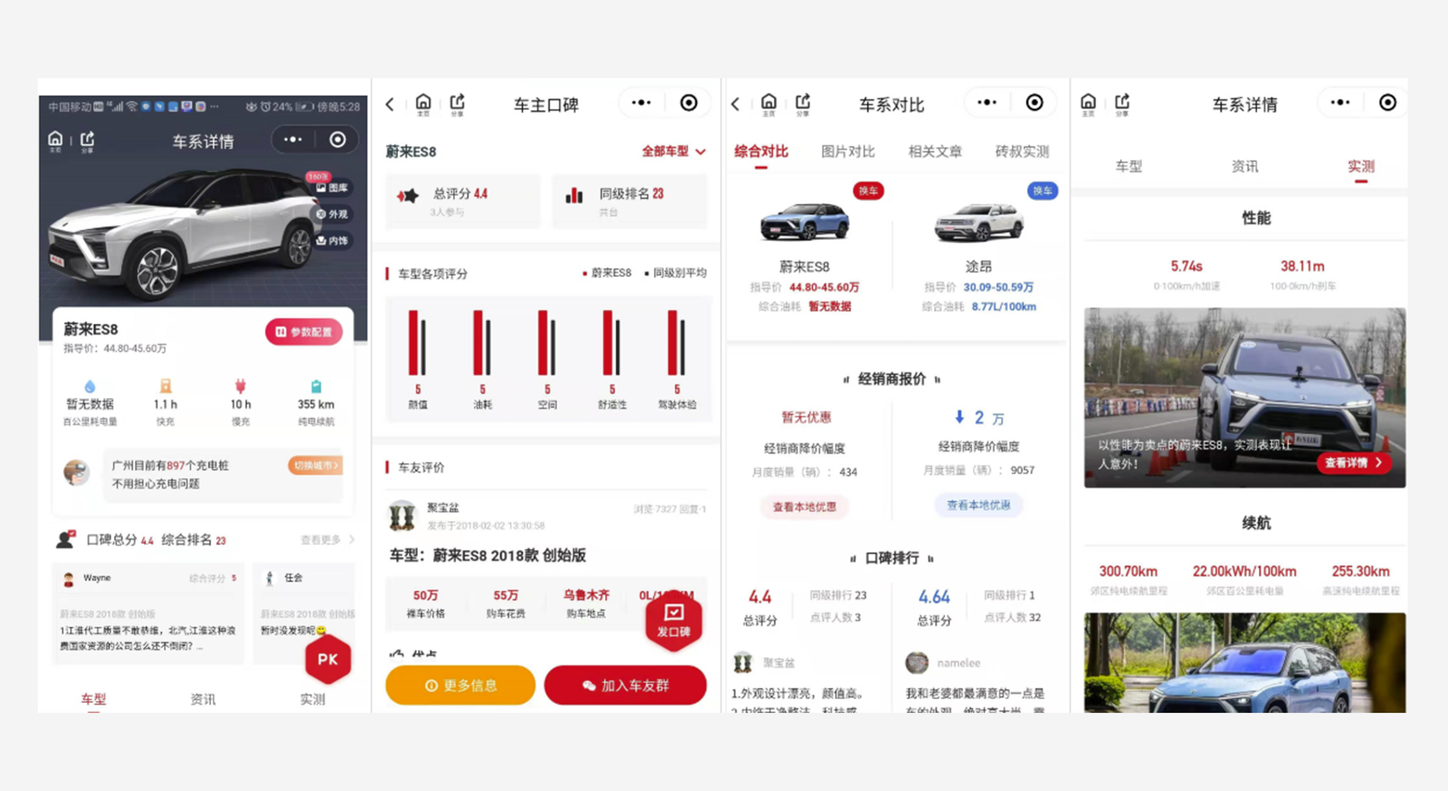The image size is (1448, 791).
Task: Expand 切换城市 to change city
Action: coord(315,466)
